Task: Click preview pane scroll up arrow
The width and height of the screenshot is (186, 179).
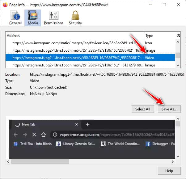Action: (178, 119)
